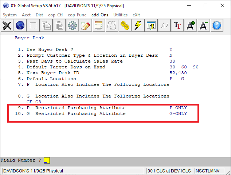Open the cop-Func menu
The image size is (231, 175).
click(x=77, y=15)
